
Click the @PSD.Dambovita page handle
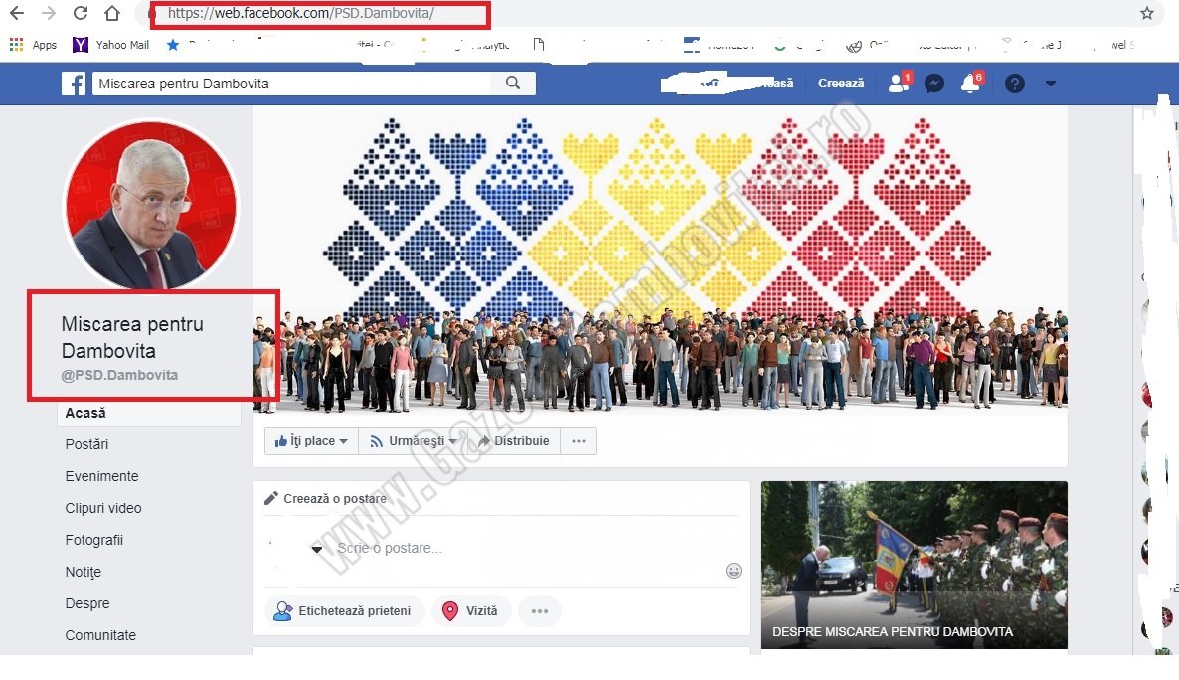tap(119, 375)
